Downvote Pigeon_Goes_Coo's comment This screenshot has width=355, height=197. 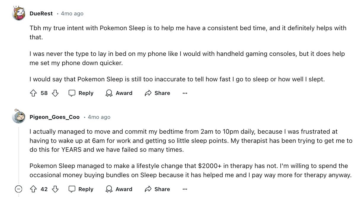(x=55, y=189)
